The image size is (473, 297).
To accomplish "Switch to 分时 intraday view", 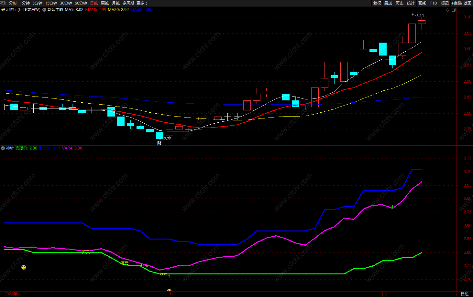I will 13,3.
